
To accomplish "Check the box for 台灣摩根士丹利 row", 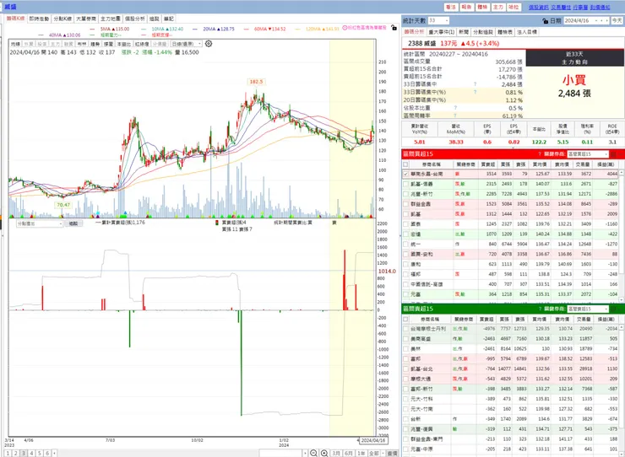I will [405, 329].
